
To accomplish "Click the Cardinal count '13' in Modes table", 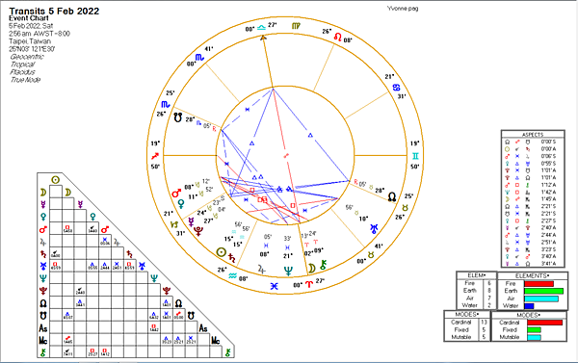I will pos(484,323).
